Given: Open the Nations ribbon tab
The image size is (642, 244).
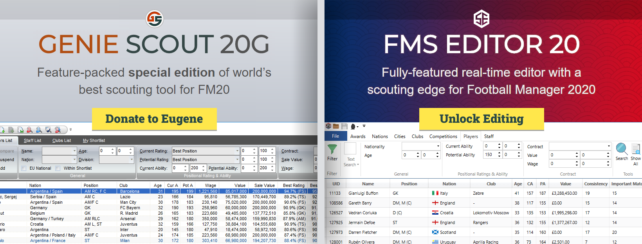Looking at the screenshot, I should pyautogui.click(x=380, y=136).
